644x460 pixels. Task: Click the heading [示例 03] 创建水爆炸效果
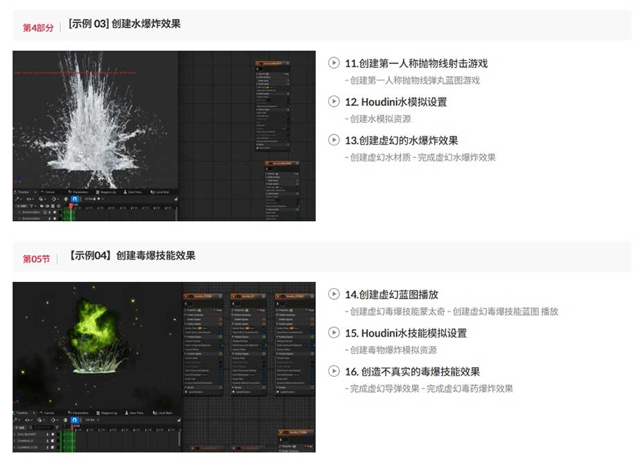coord(125,24)
